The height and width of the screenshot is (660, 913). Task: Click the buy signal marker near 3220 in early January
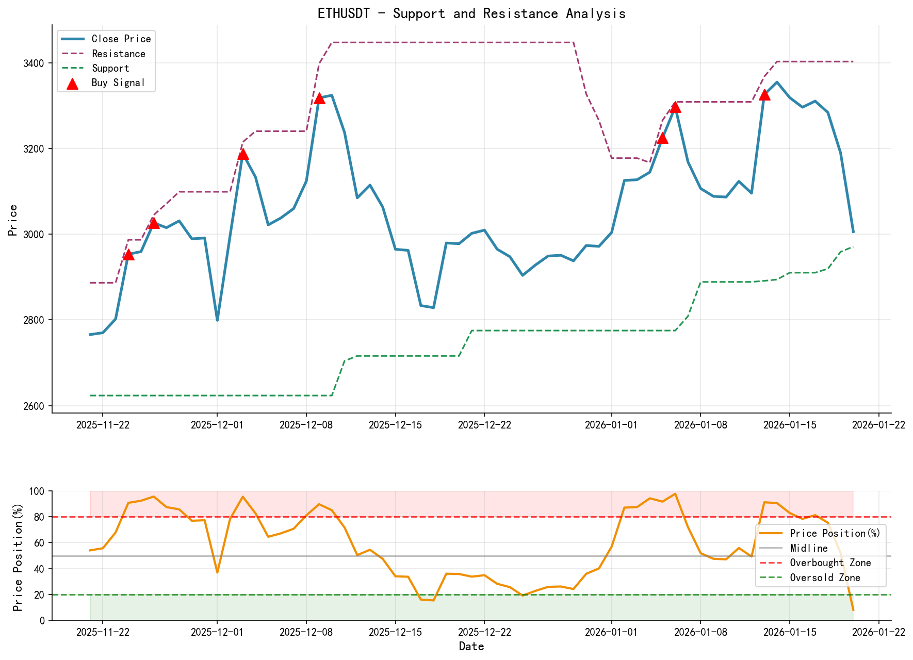[x=662, y=139]
